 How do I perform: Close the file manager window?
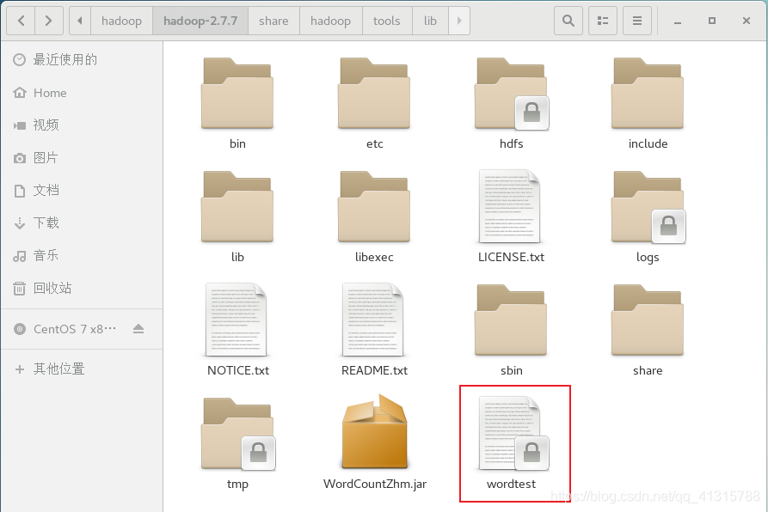746,21
